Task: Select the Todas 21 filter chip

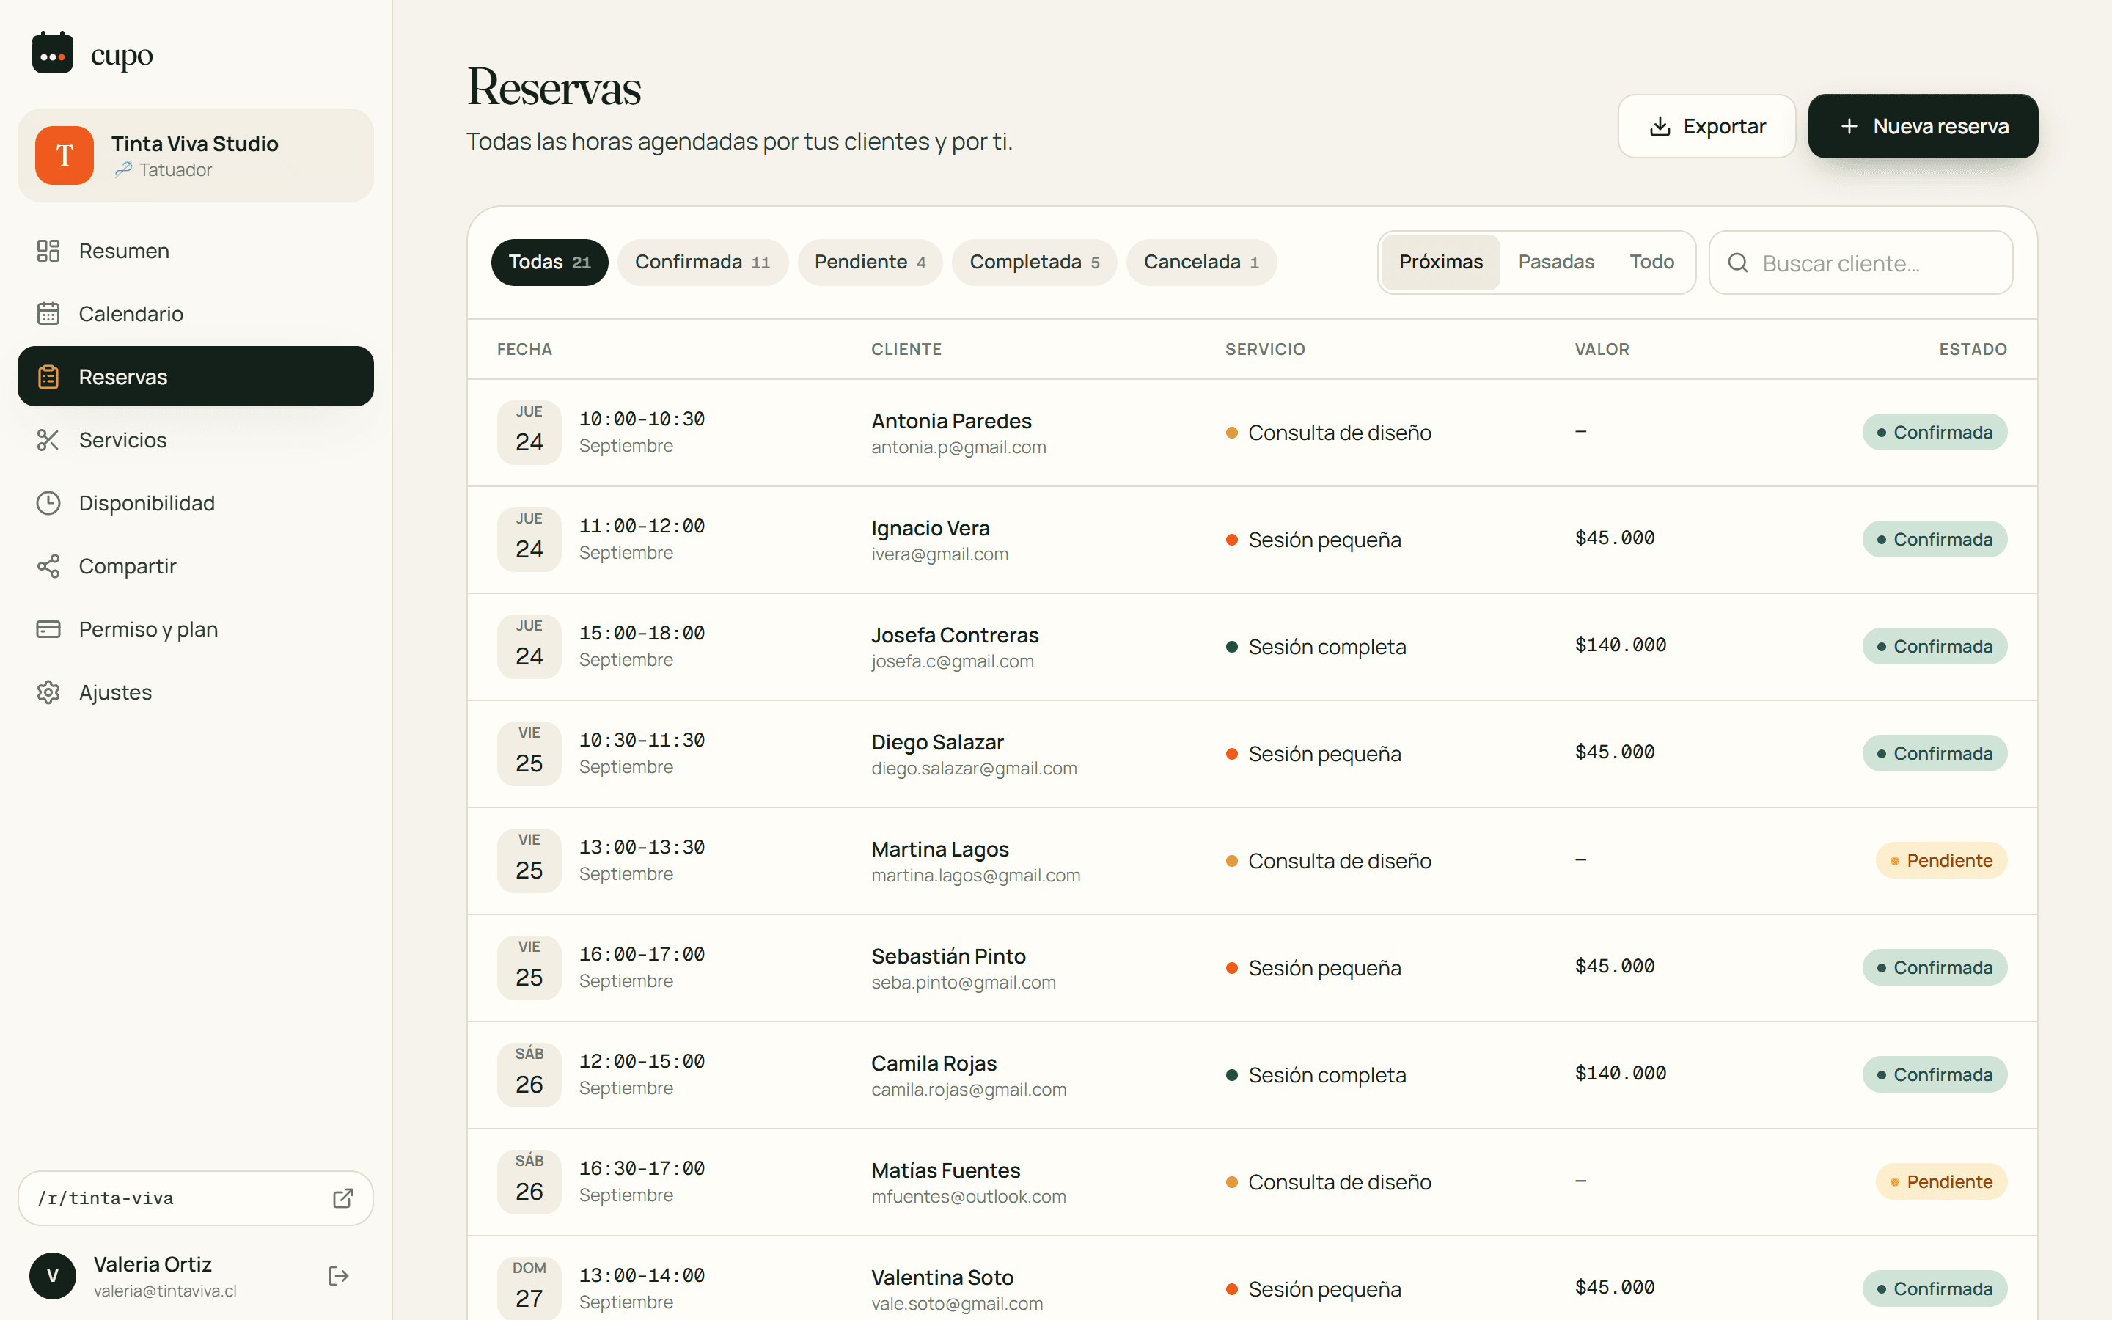Action: point(550,262)
